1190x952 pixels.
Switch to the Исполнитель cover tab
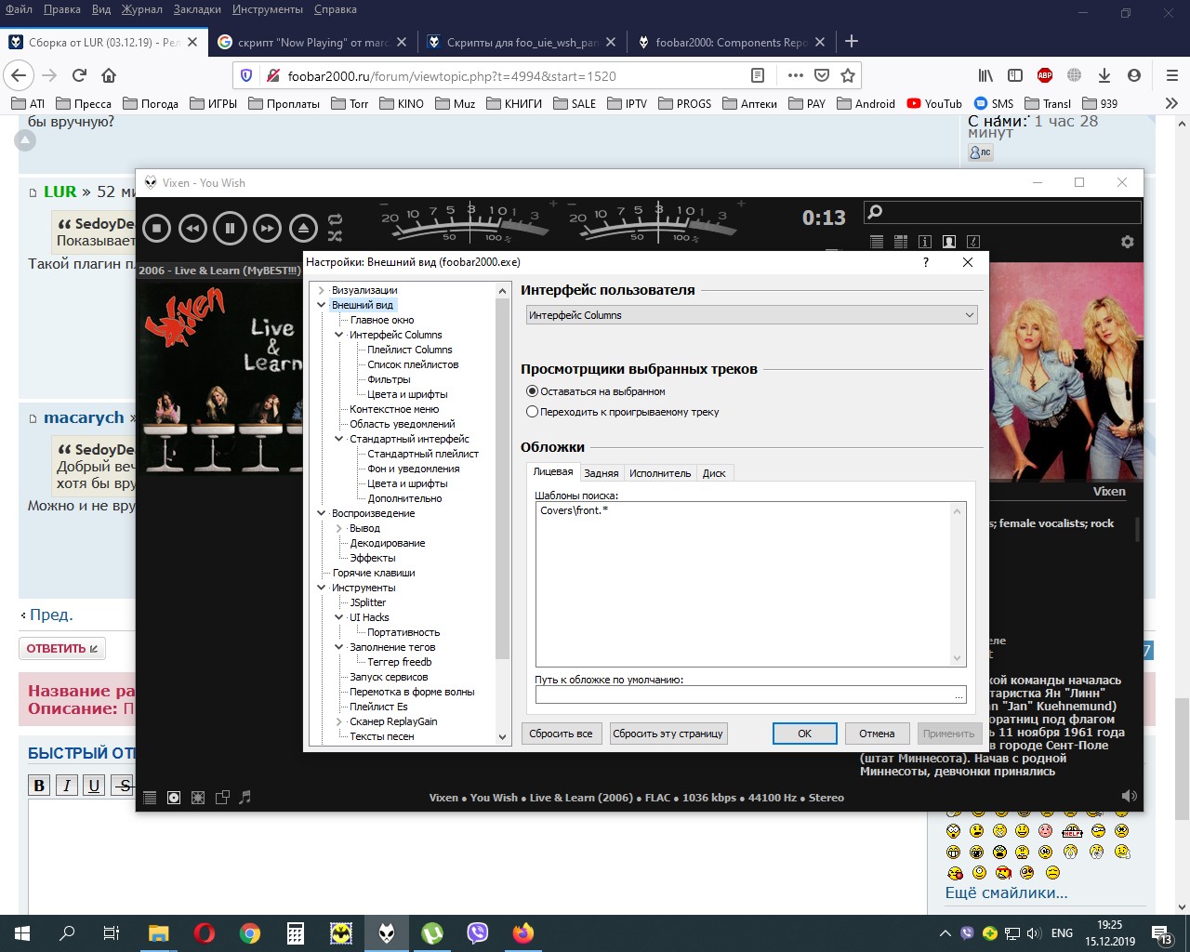(660, 473)
